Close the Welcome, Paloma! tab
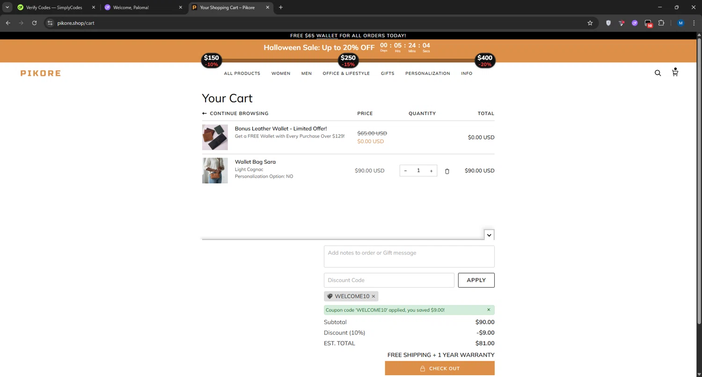The image size is (702, 377). [181, 7]
